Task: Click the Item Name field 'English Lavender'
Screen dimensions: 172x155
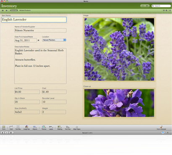Action: 34,20
